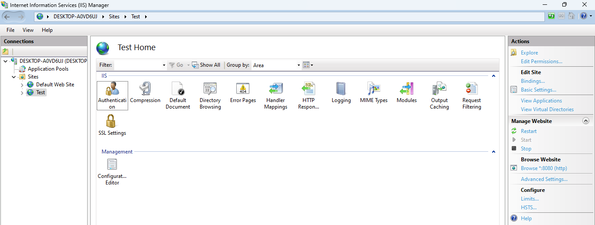The width and height of the screenshot is (595, 225).
Task: Open the HTTP Response Headers feature
Action: coord(308,95)
